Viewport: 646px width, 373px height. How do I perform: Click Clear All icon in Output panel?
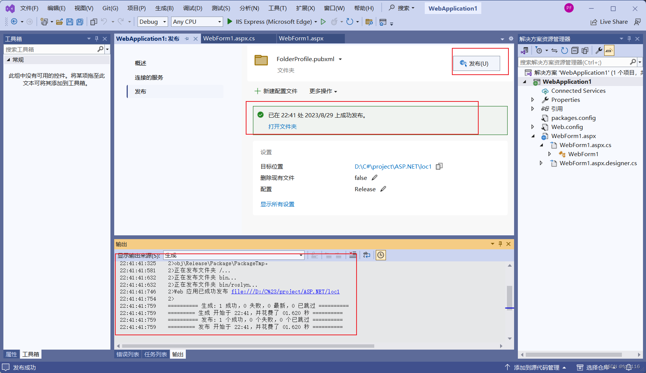pos(352,255)
